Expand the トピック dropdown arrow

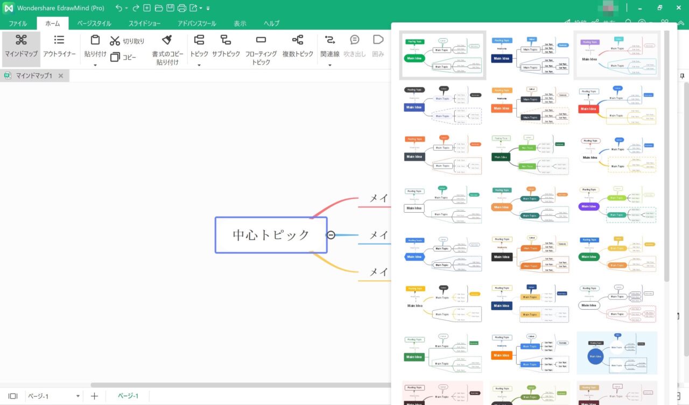tap(199, 65)
